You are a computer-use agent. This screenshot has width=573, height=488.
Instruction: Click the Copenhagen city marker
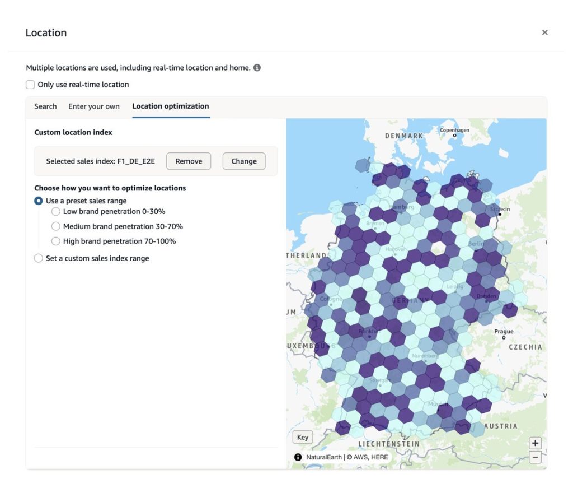(x=454, y=136)
